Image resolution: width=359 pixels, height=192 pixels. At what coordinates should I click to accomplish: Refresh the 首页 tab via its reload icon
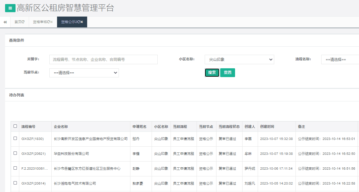23,22
